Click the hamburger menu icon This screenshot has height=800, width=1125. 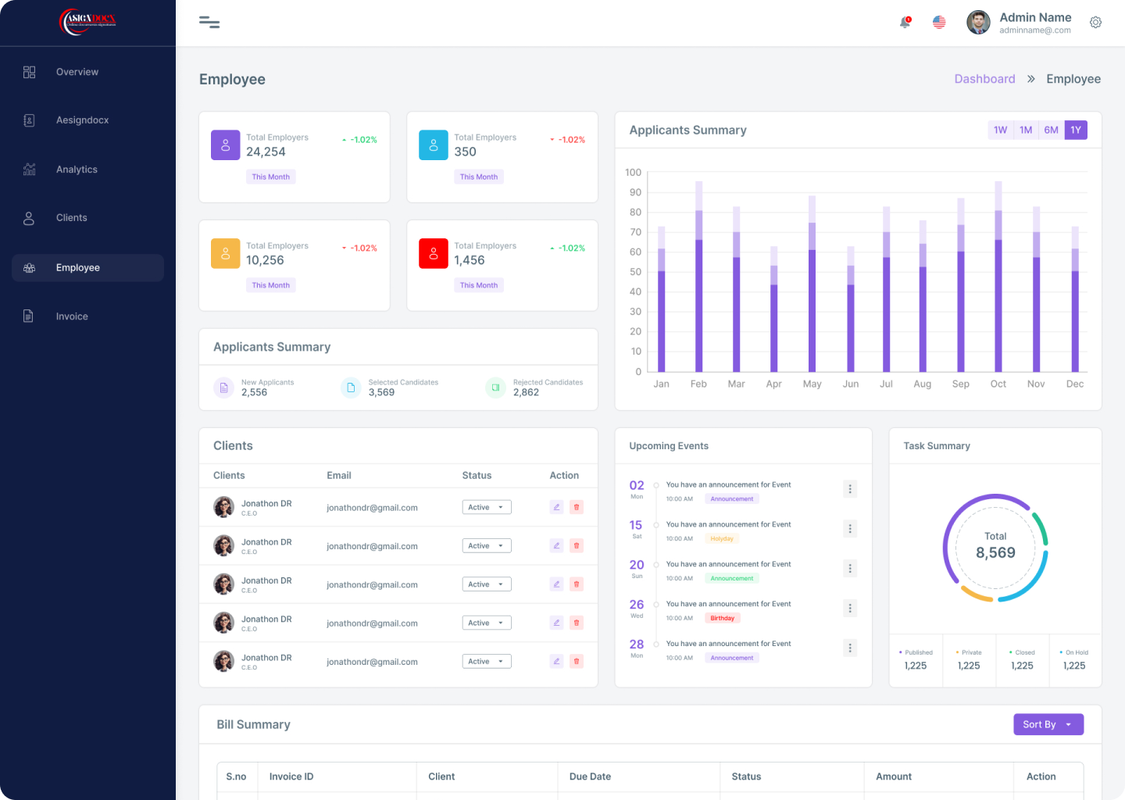coord(209,23)
